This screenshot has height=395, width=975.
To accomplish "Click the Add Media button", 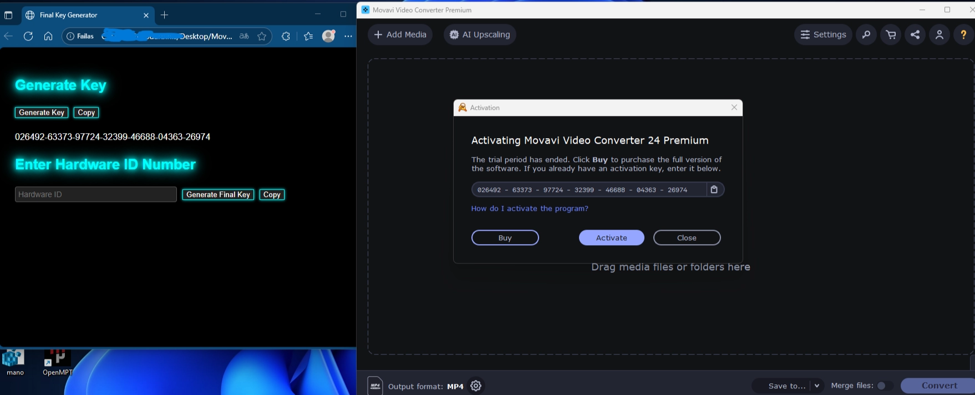I will coord(400,34).
